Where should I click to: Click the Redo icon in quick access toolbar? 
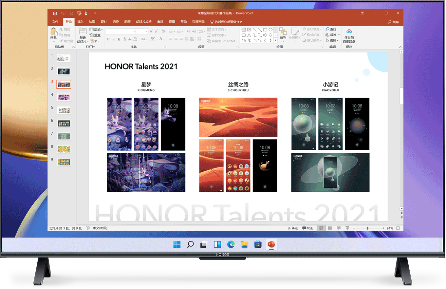coord(71,13)
